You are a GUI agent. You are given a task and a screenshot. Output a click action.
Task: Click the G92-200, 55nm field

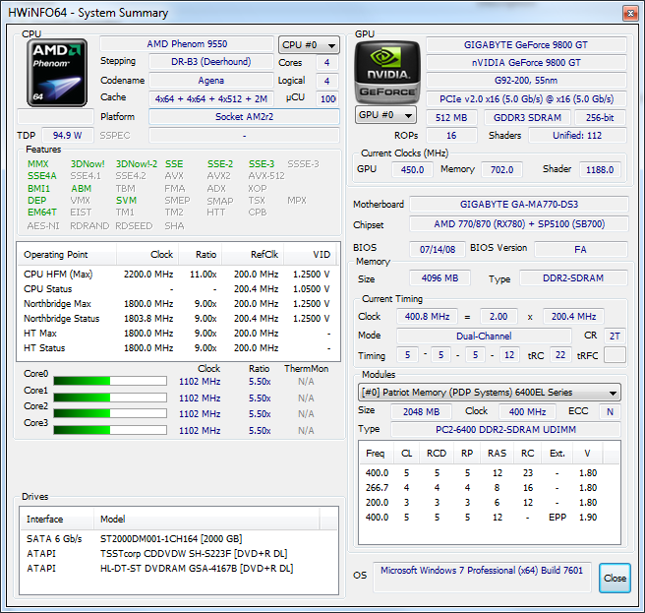pos(526,81)
